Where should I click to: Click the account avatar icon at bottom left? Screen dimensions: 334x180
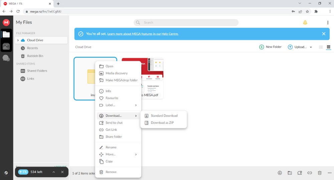(6, 173)
